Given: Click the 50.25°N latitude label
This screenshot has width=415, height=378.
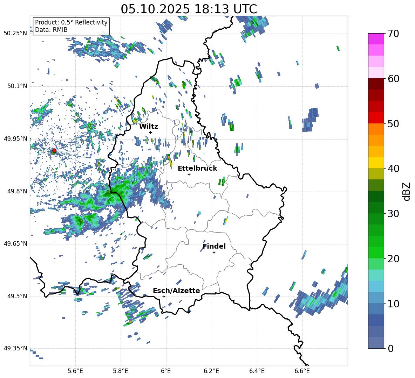Looking at the screenshot, I should click(15, 34).
